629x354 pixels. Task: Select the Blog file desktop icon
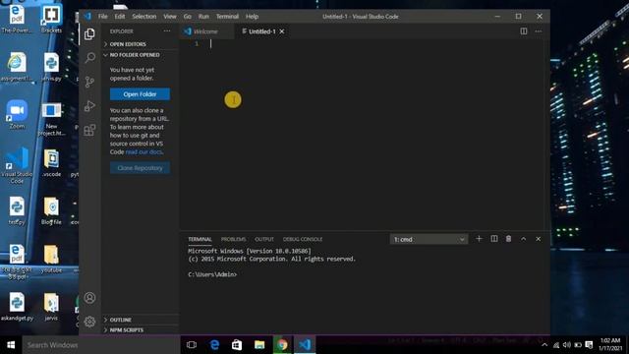point(51,210)
